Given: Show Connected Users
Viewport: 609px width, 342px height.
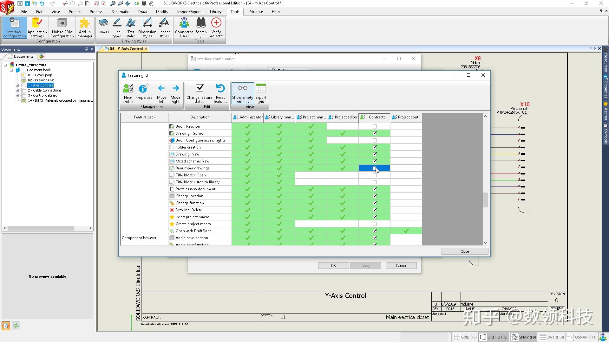Looking at the screenshot, I should click(184, 28).
